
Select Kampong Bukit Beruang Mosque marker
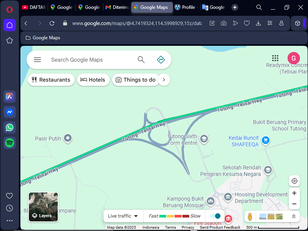coord(210,201)
